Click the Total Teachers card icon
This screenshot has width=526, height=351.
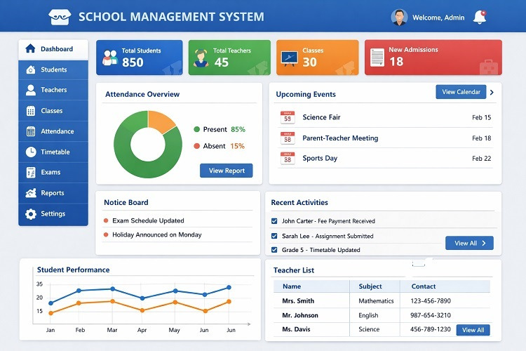[201, 57]
